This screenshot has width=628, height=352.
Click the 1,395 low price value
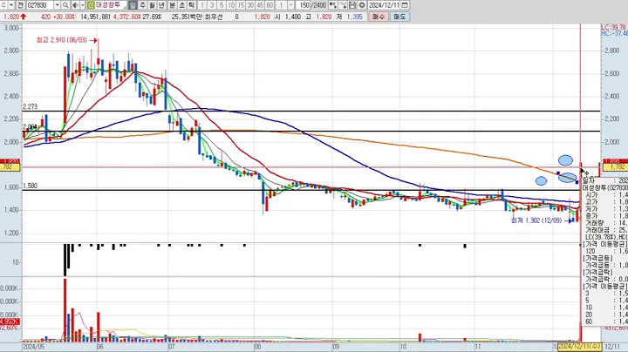tap(355, 17)
